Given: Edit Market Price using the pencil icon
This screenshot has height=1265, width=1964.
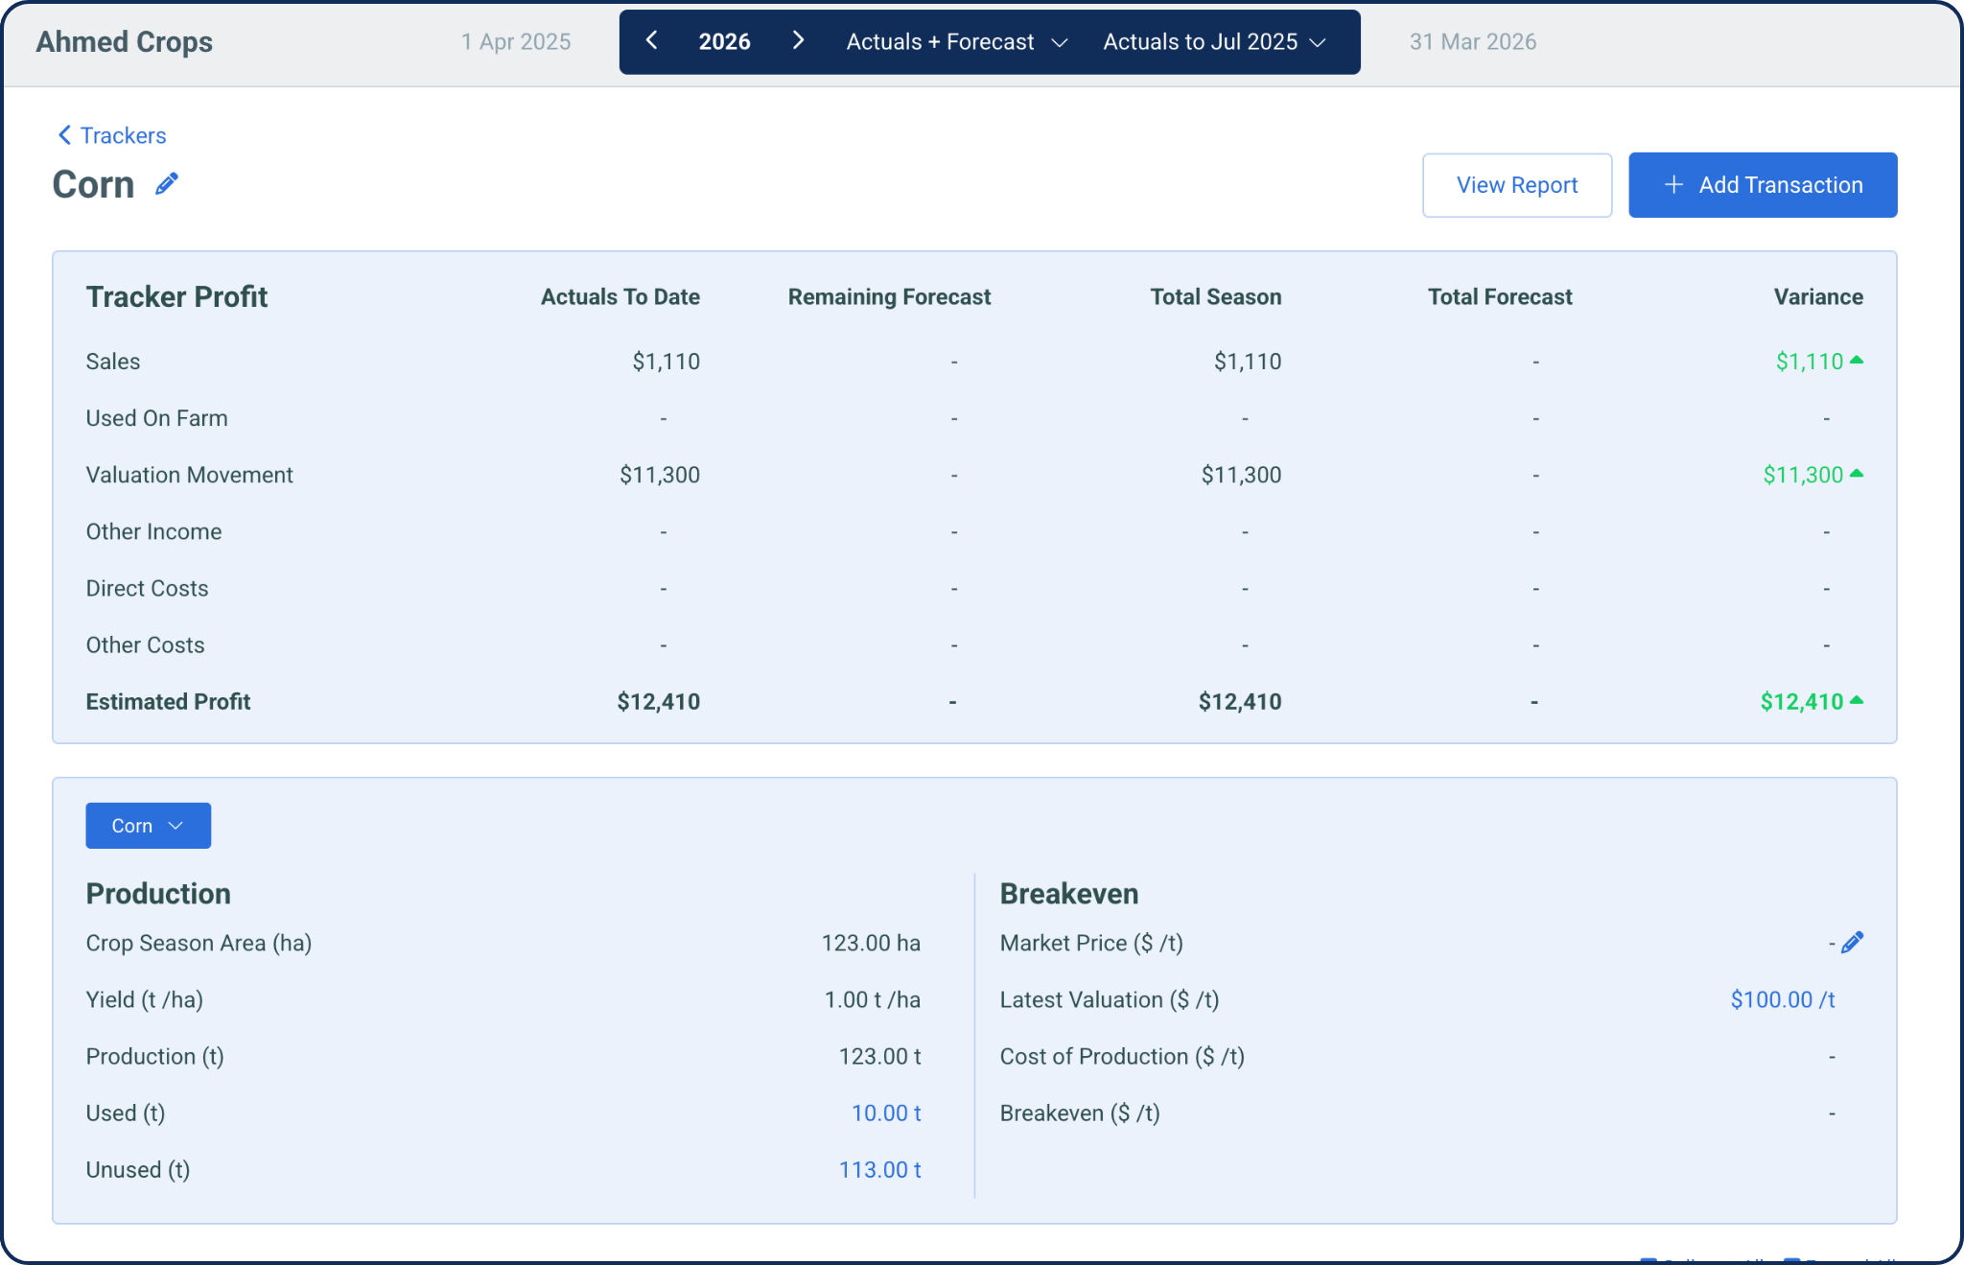Looking at the screenshot, I should 1853,943.
